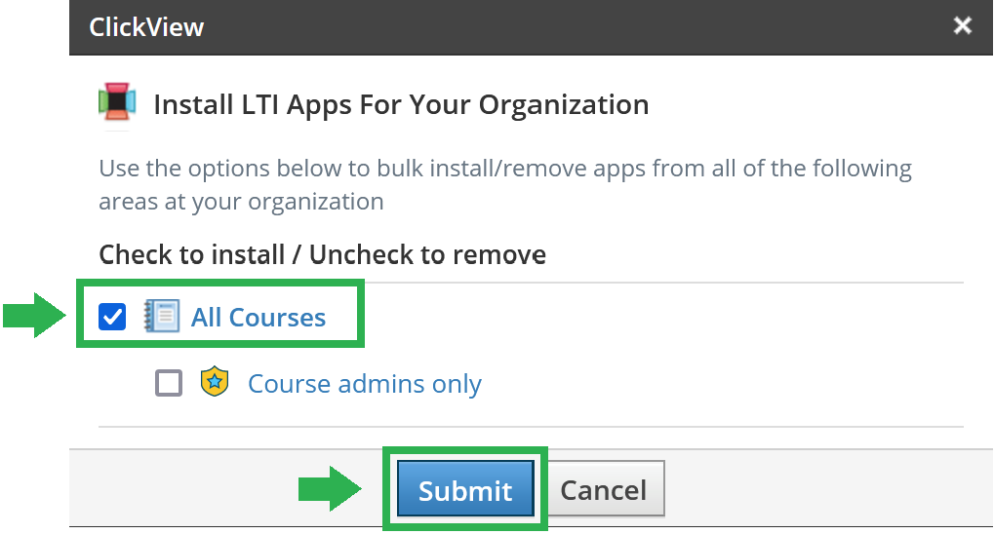Click the green arrow pointing to Submit

(330, 488)
